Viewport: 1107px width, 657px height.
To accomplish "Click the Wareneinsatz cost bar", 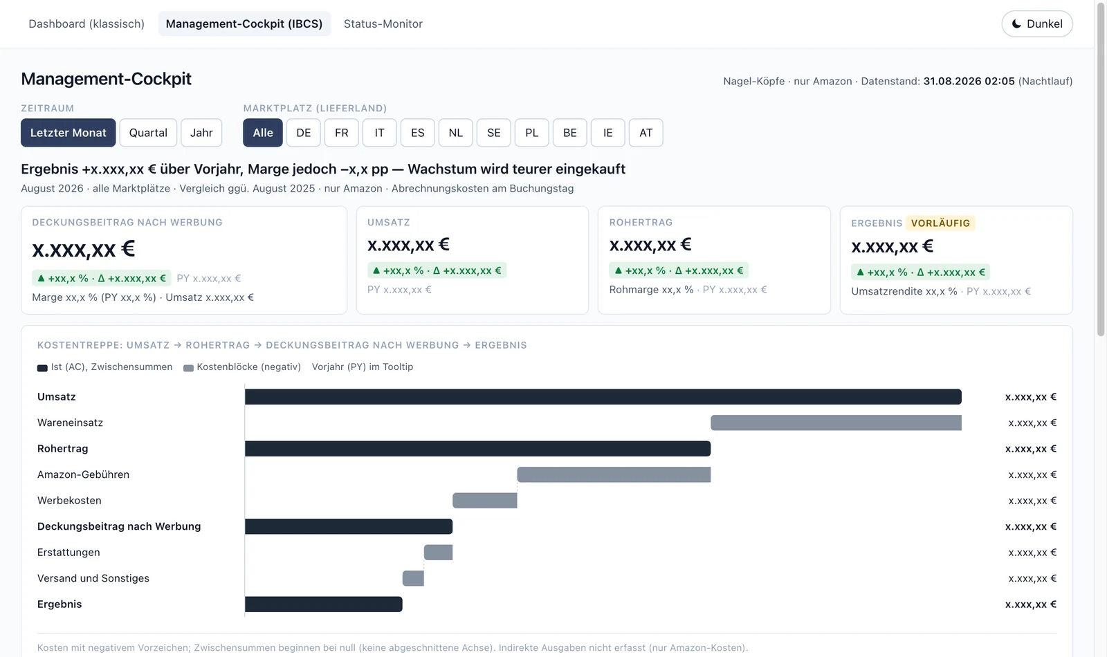I will 836,423.
